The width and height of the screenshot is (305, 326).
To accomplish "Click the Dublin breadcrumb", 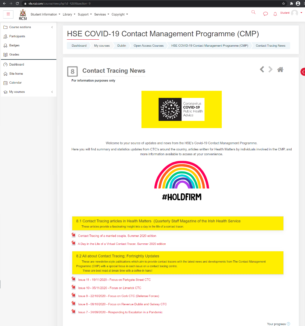I will 122,45.
